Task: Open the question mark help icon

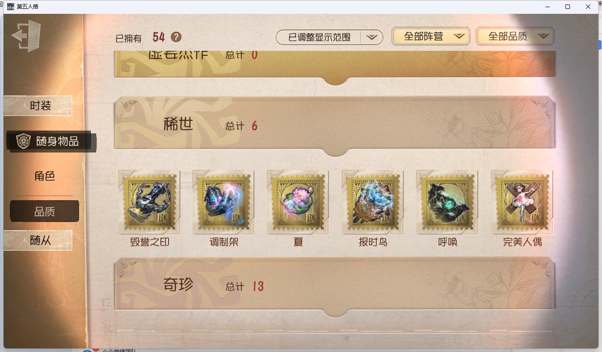Action: click(x=176, y=37)
